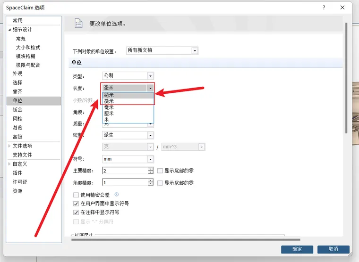The image size is (359, 262).
Task: Enable 显示尾部的零 for 主要精度
Action: [160, 171]
